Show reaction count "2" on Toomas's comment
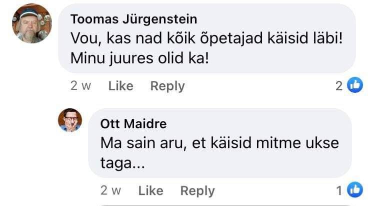The height and width of the screenshot is (206, 375). click(x=339, y=86)
